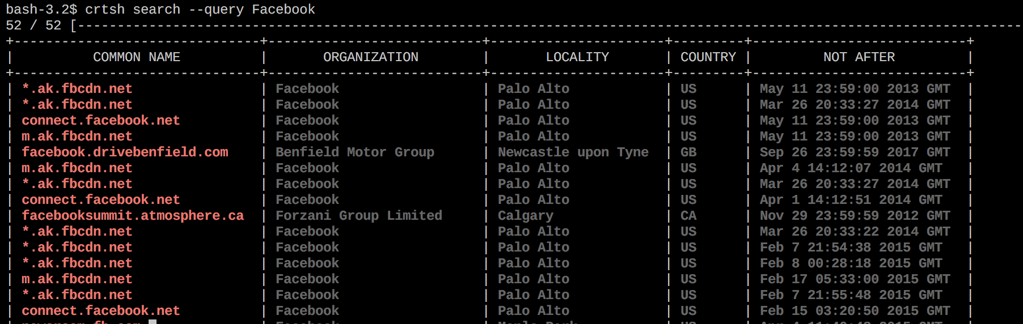
Task: Click the 'GB' country cell
Action: tap(688, 152)
